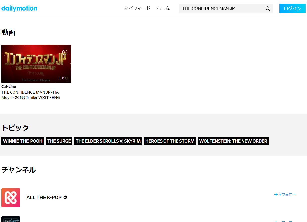Click the ログイン button
The height and width of the screenshot is (222, 307).
292,8
